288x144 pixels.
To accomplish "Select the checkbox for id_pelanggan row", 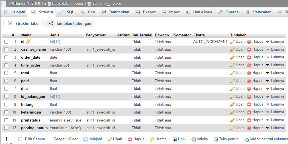I will [6, 97].
